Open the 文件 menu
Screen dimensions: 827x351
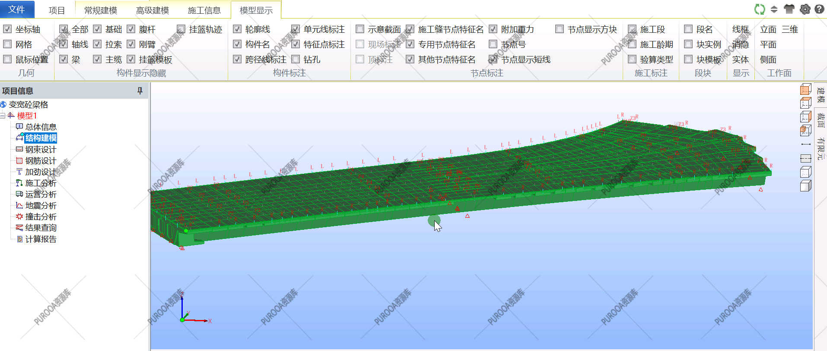pyautogui.click(x=16, y=9)
